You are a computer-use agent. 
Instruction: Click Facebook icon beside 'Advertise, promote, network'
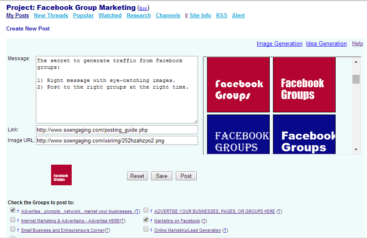point(18,211)
